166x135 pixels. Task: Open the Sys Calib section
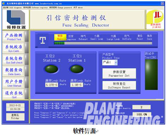(13, 48)
